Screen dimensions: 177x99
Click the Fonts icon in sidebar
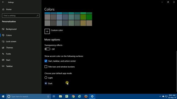(3, 54)
